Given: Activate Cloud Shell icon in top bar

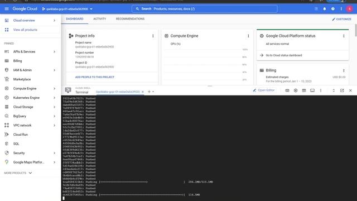Looking at the screenshot, I should [316, 9].
